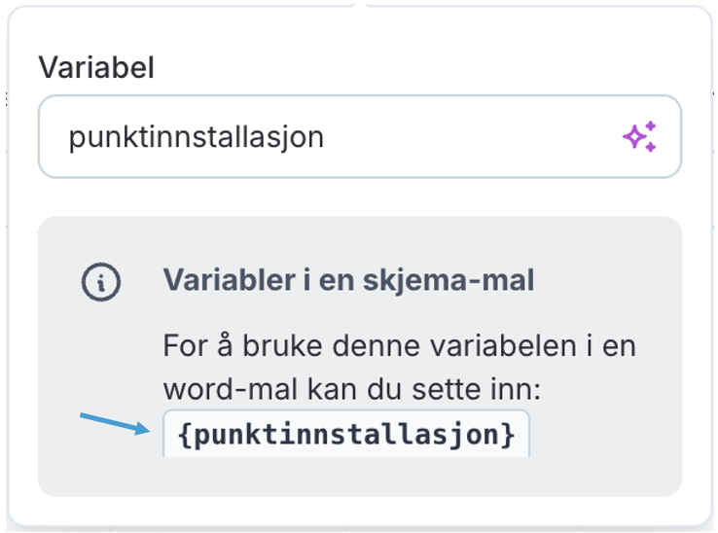Select the {punktinnstallasjon} code snippet
This screenshot has width=718, height=533.
(345, 435)
